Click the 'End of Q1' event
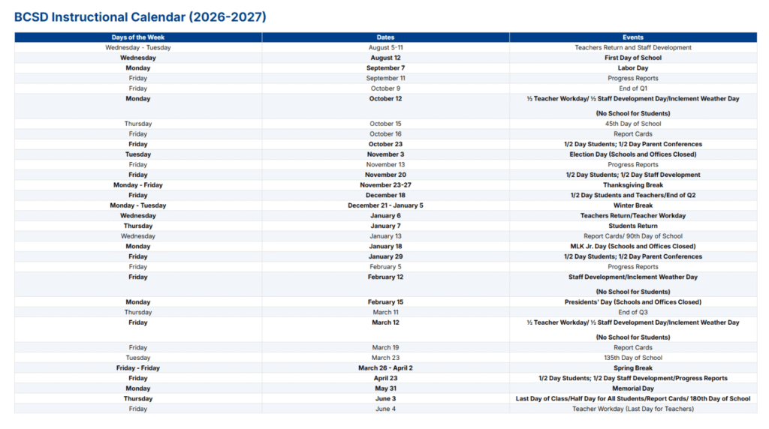The image size is (769, 429). [633, 88]
